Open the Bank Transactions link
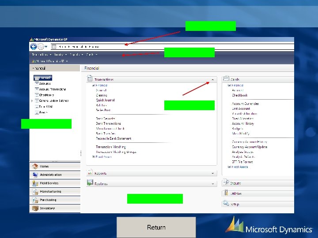The height and width of the screenshot is (238, 318). point(108,123)
